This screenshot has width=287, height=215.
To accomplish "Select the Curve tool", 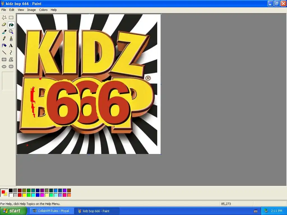I will (x=11, y=53).
